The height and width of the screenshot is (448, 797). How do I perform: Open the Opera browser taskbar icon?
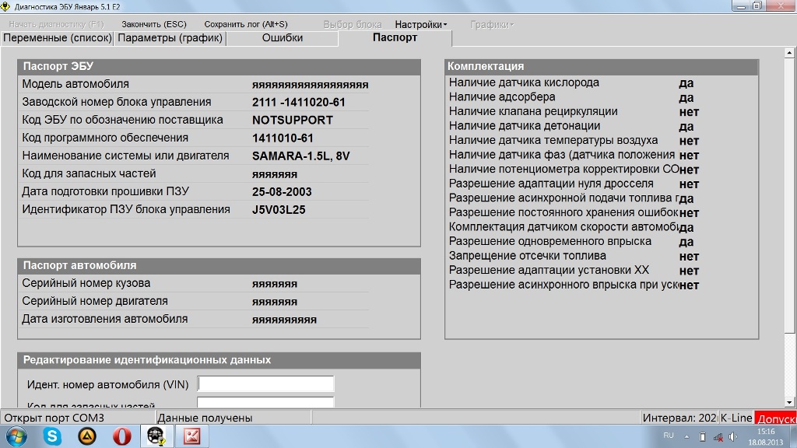pos(122,436)
